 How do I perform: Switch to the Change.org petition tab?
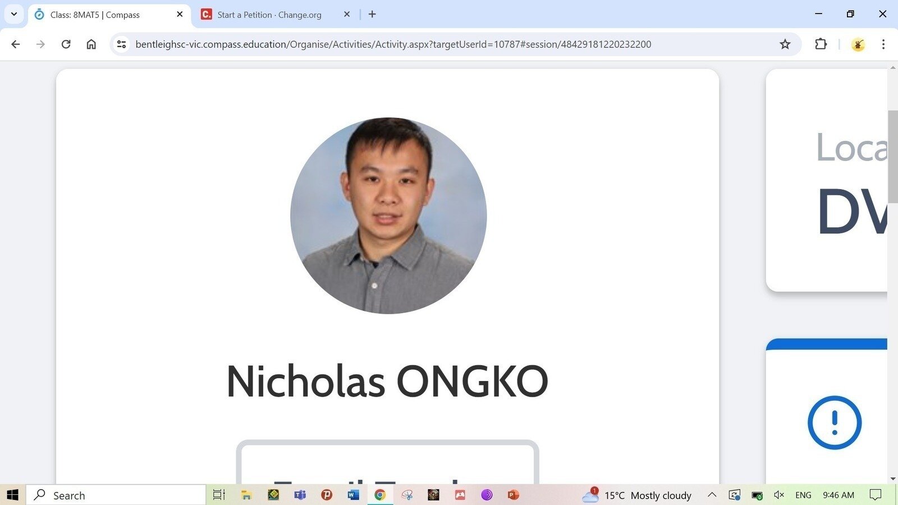(268, 14)
